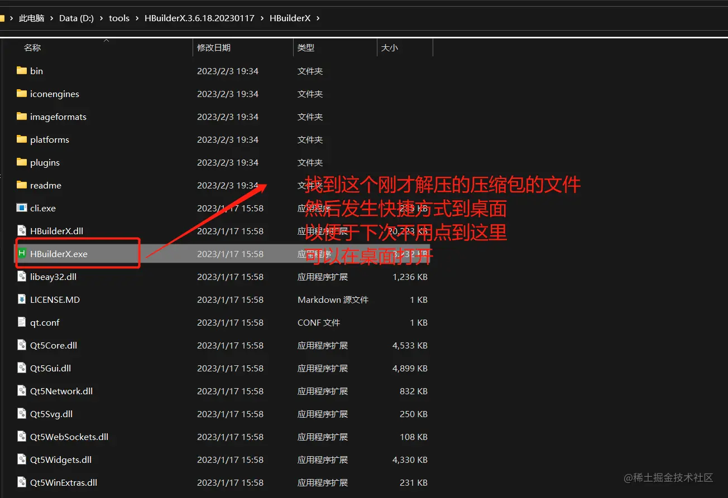Click the 1,236 KB size cell

[410, 277]
